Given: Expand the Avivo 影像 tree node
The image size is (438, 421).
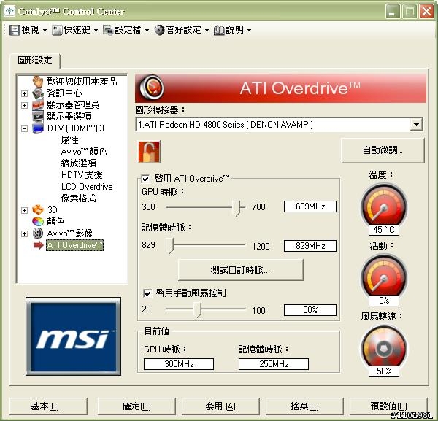Looking at the screenshot, I should click(x=24, y=233).
